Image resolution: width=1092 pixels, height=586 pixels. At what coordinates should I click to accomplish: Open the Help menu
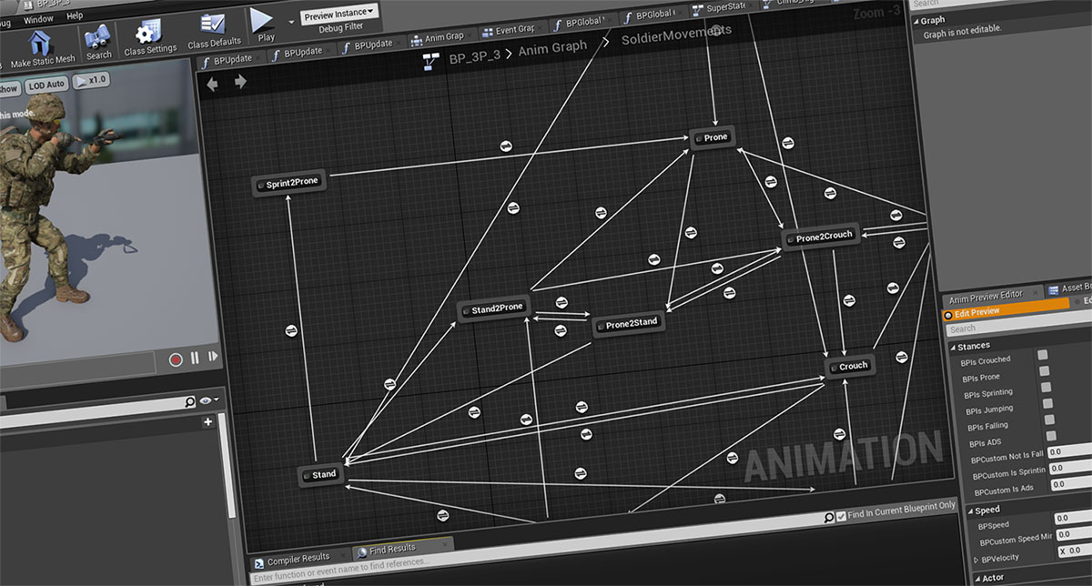pyautogui.click(x=75, y=15)
